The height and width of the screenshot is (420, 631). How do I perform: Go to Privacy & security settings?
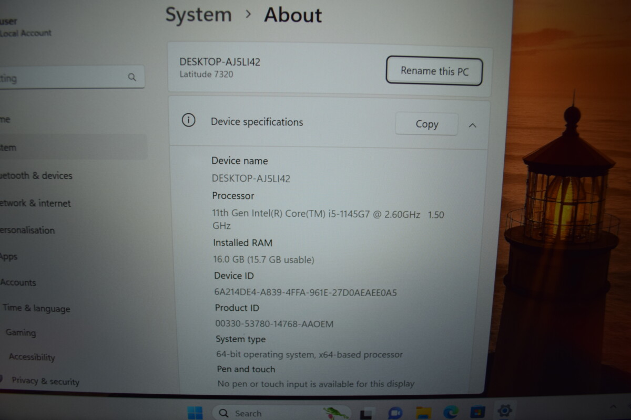[x=45, y=381]
